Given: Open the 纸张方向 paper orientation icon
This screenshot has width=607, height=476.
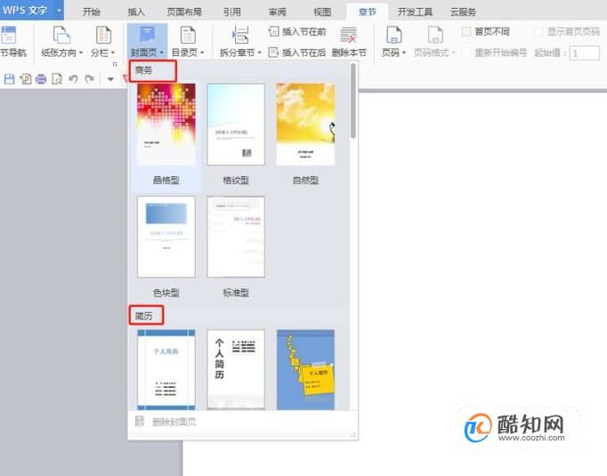Looking at the screenshot, I should pos(61,35).
